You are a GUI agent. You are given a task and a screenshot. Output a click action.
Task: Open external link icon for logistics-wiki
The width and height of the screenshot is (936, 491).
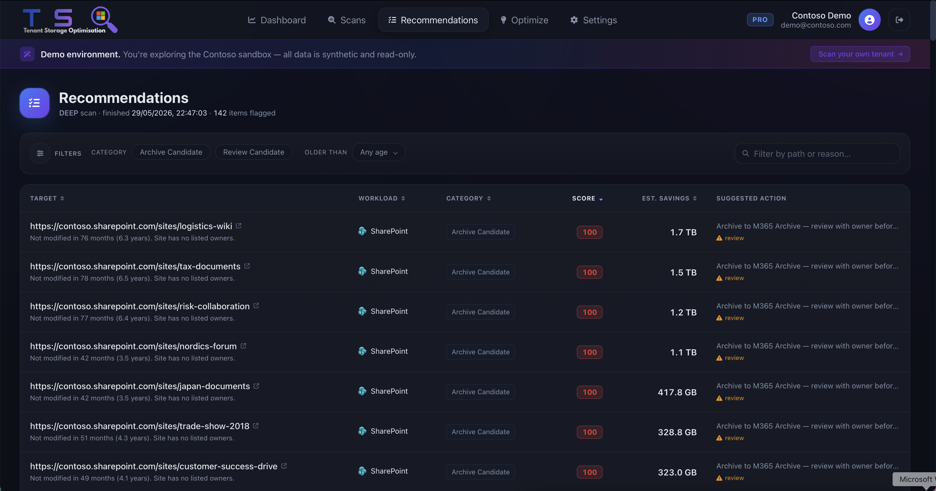(239, 226)
